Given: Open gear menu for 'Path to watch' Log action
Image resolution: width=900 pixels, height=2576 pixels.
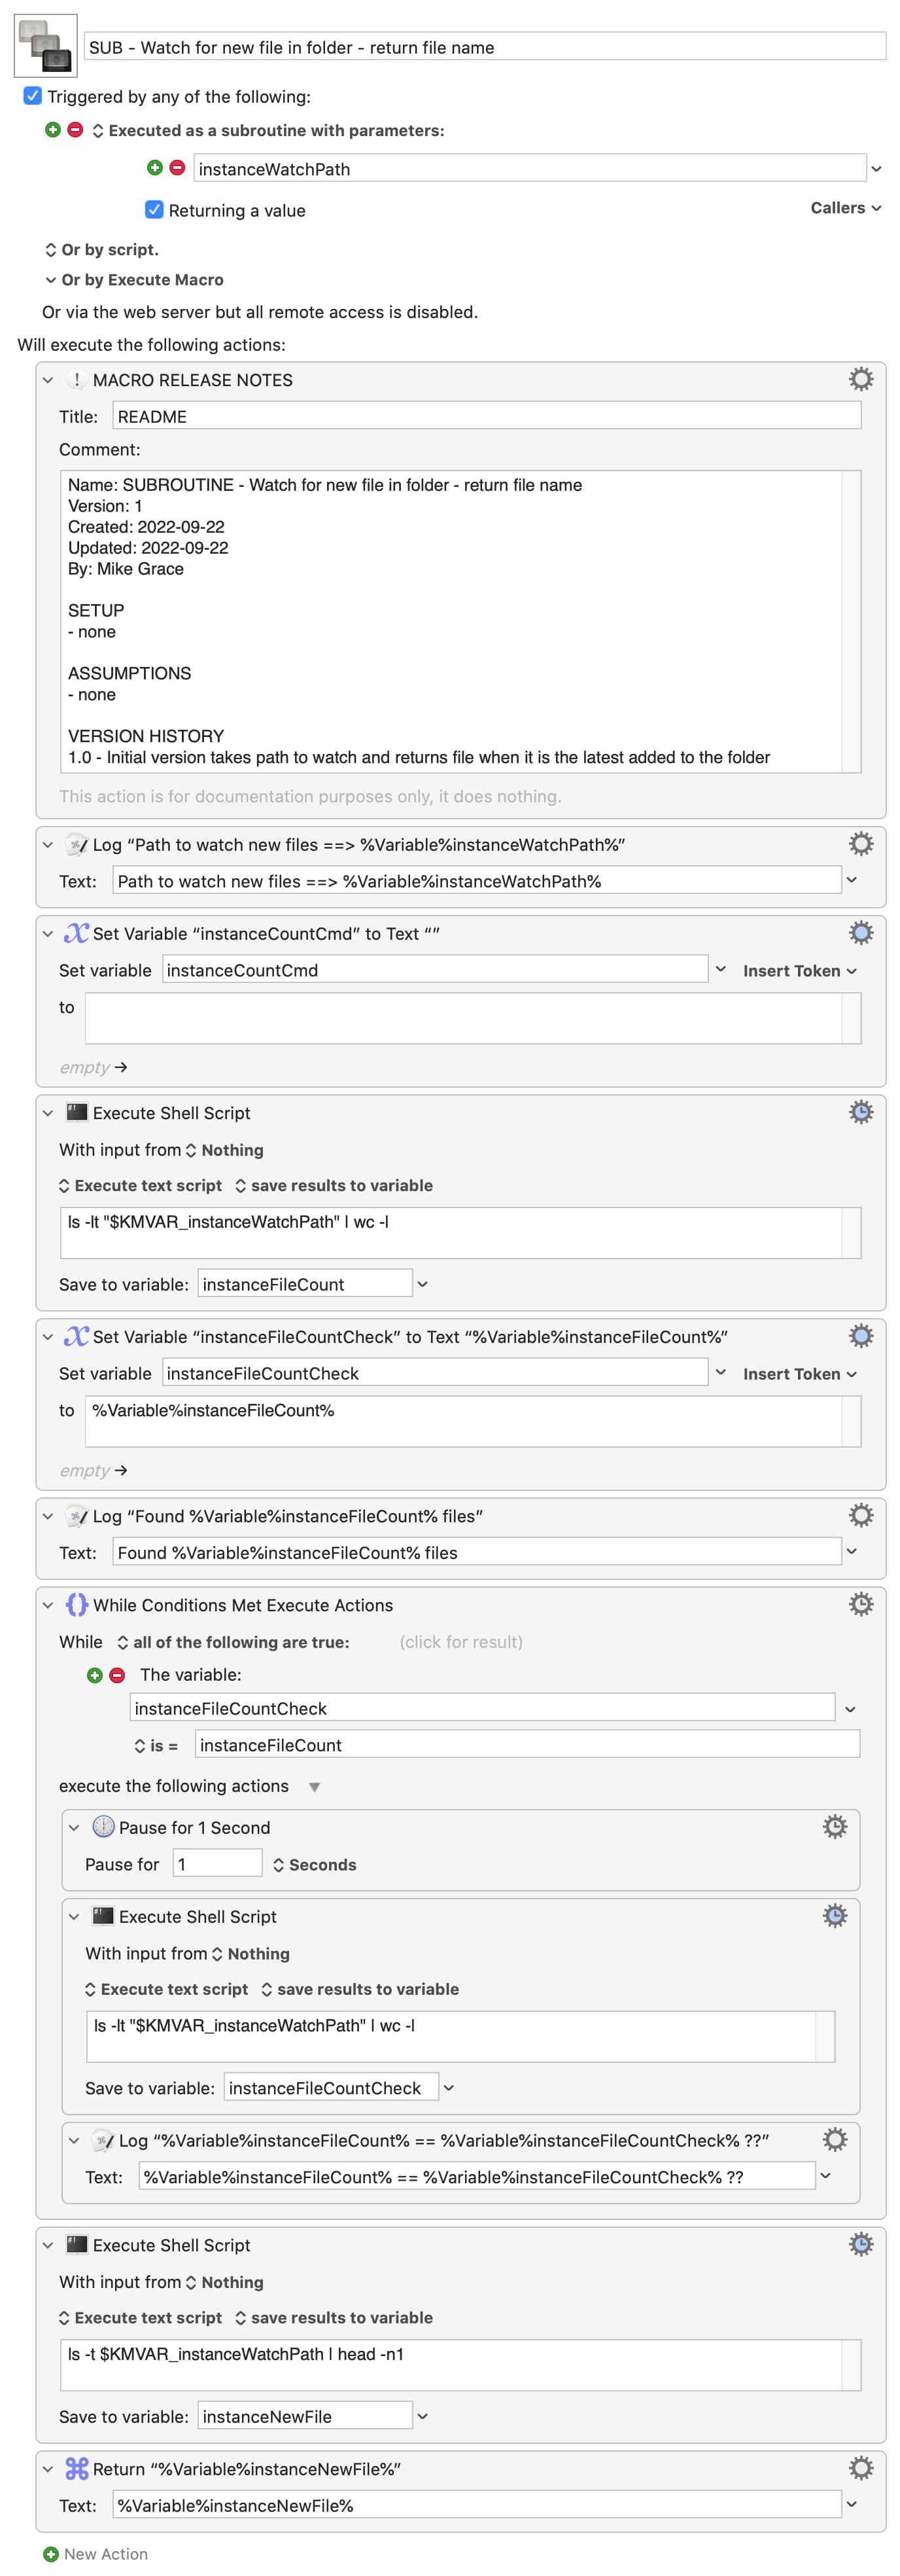Looking at the screenshot, I should pyautogui.click(x=860, y=843).
